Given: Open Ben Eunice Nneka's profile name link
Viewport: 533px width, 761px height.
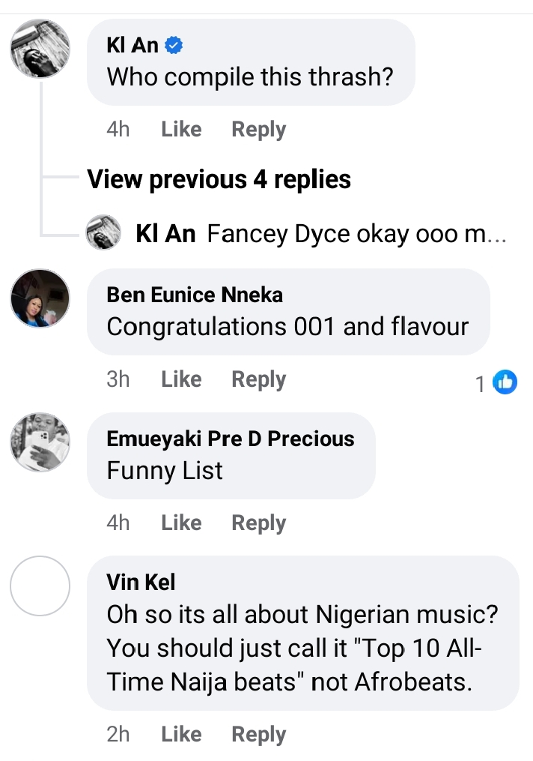Looking at the screenshot, I should (x=195, y=295).
